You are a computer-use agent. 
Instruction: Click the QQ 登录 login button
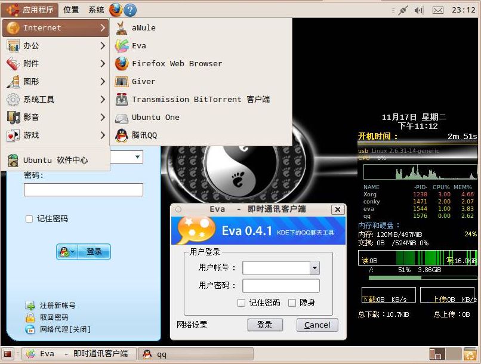[x=94, y=252]
